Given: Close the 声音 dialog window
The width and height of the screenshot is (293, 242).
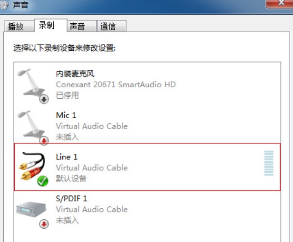Looking at the screenshot, I should 280,3.
